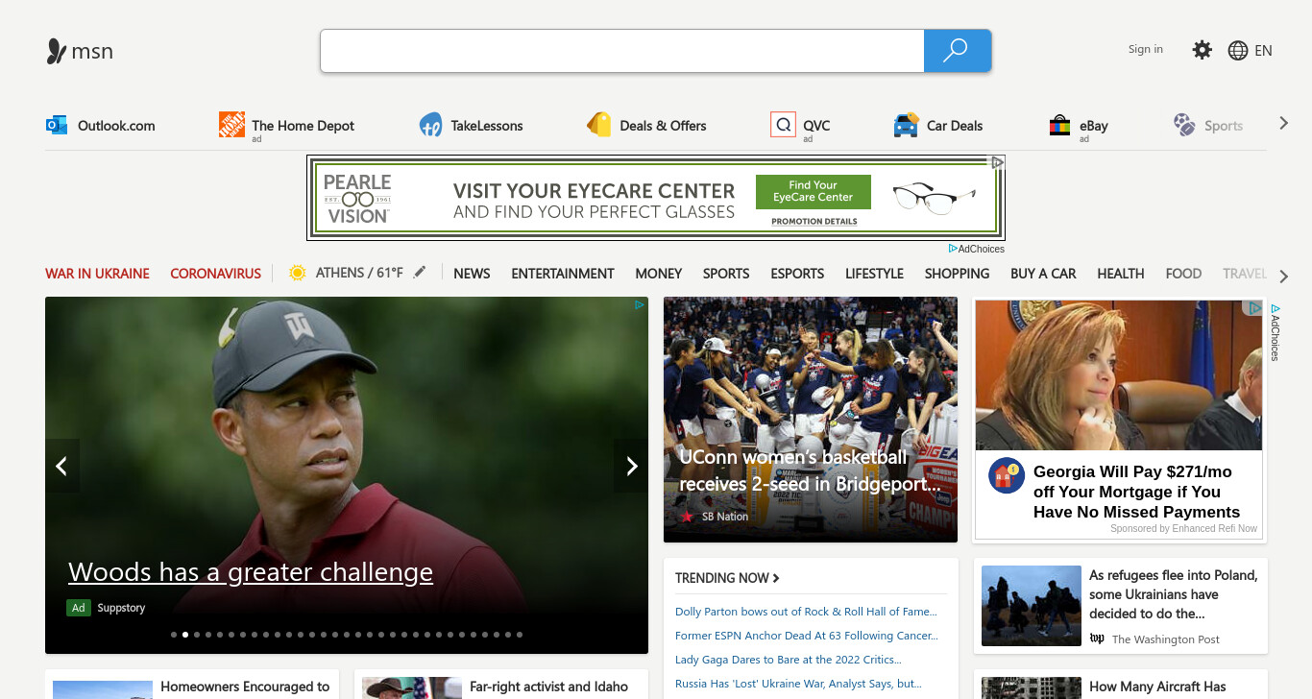
Task: Select the MONEY category
Action: pyautogui.click(x=659, y=274)
